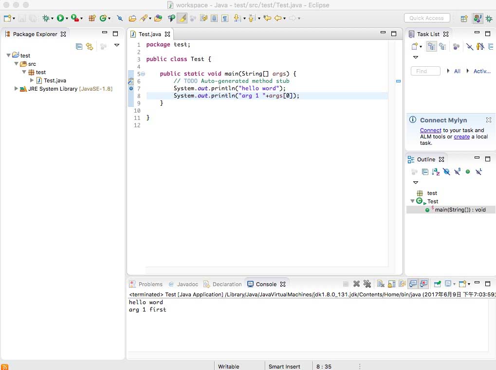Collapse the src folder in Package Explorer
This screenshot has height=370, width=496.
[x=16, y=64]
